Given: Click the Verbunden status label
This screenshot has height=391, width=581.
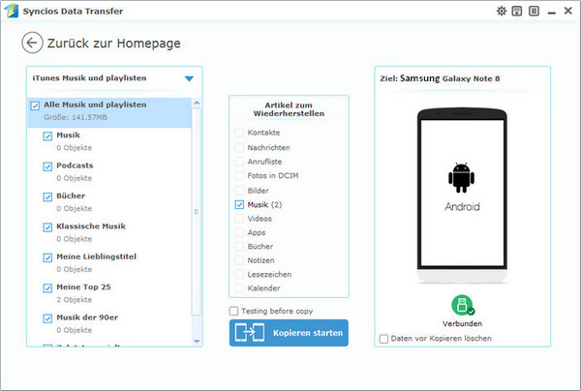Looking at the screenshot, I should pos(462,323).
